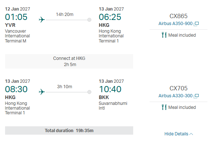
Task: Click the cutlery icon for CX705 meal
Action: pyautogui.click(x=164, y=107)
